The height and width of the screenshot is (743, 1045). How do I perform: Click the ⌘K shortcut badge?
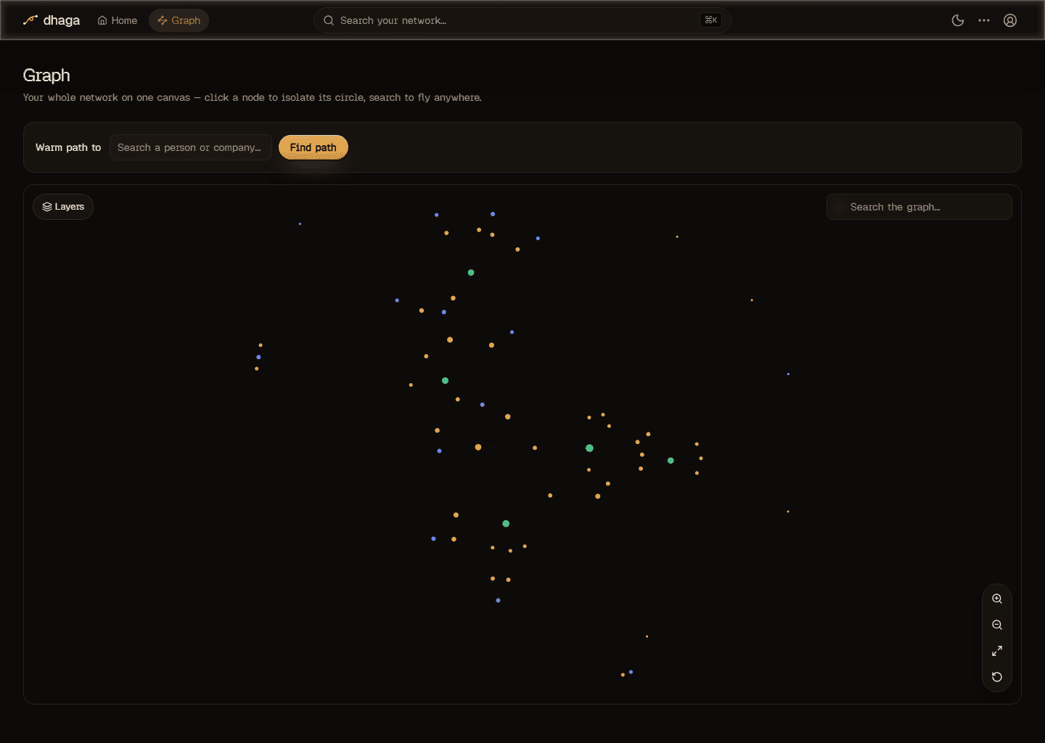[711, 20]
